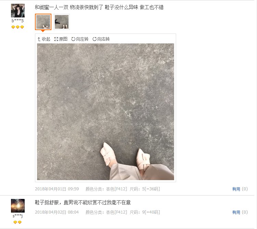The height and width of the screenshot is (229, 257).
Task: Click the 收起 up-arrow icon
Action: 39,39
